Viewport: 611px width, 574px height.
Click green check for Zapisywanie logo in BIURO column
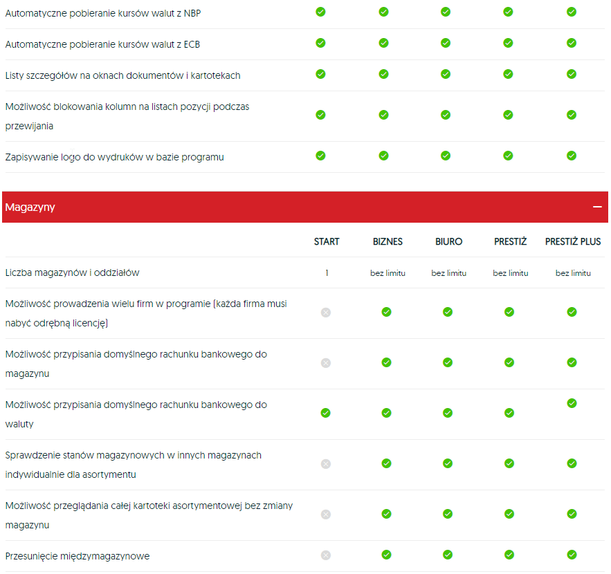click(x=446, y=156)
